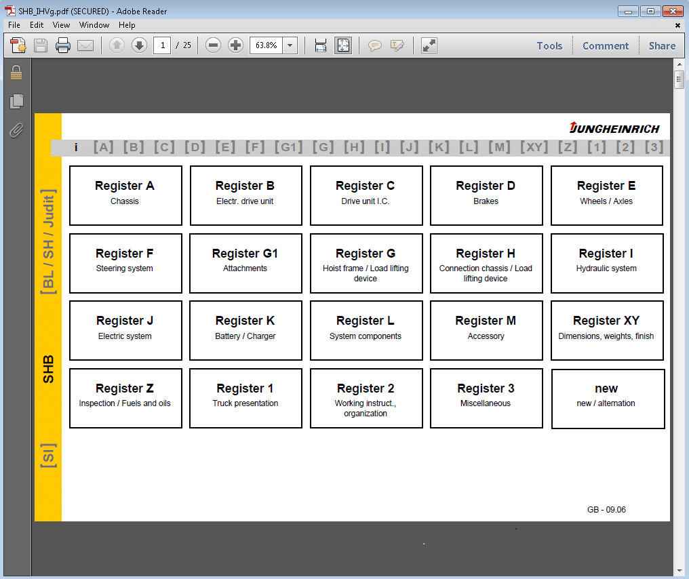
Task: Click the Jungheinrich logo
Action: click(614, 128)
